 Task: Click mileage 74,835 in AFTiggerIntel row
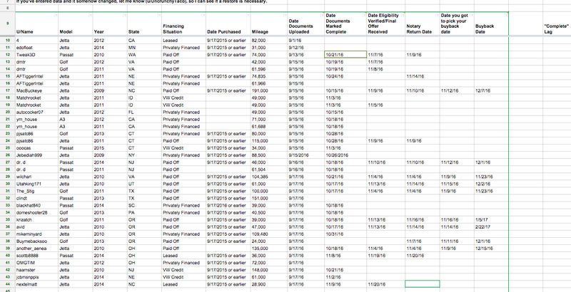[x=269, y=76]
